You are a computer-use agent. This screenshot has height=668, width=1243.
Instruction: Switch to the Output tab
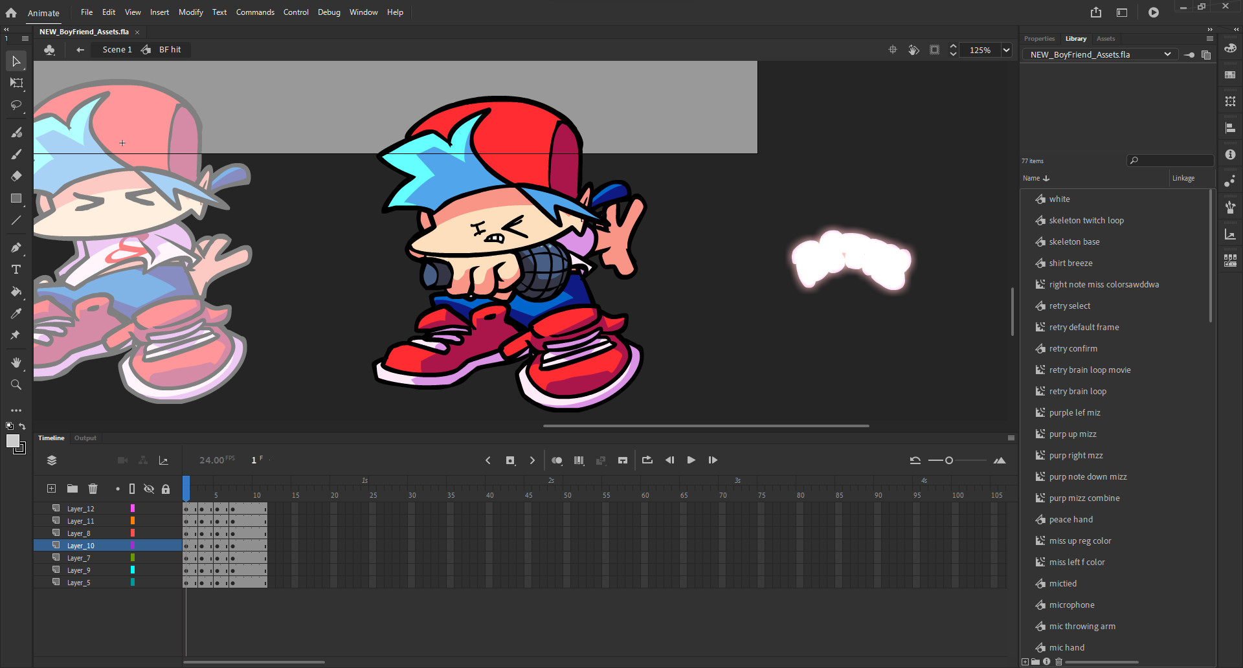[x=85, y=438]
